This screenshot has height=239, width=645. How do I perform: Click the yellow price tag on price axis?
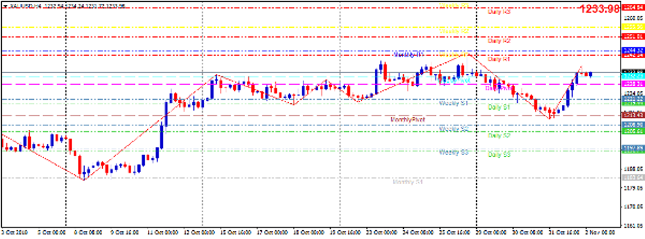tap(634, 26)
